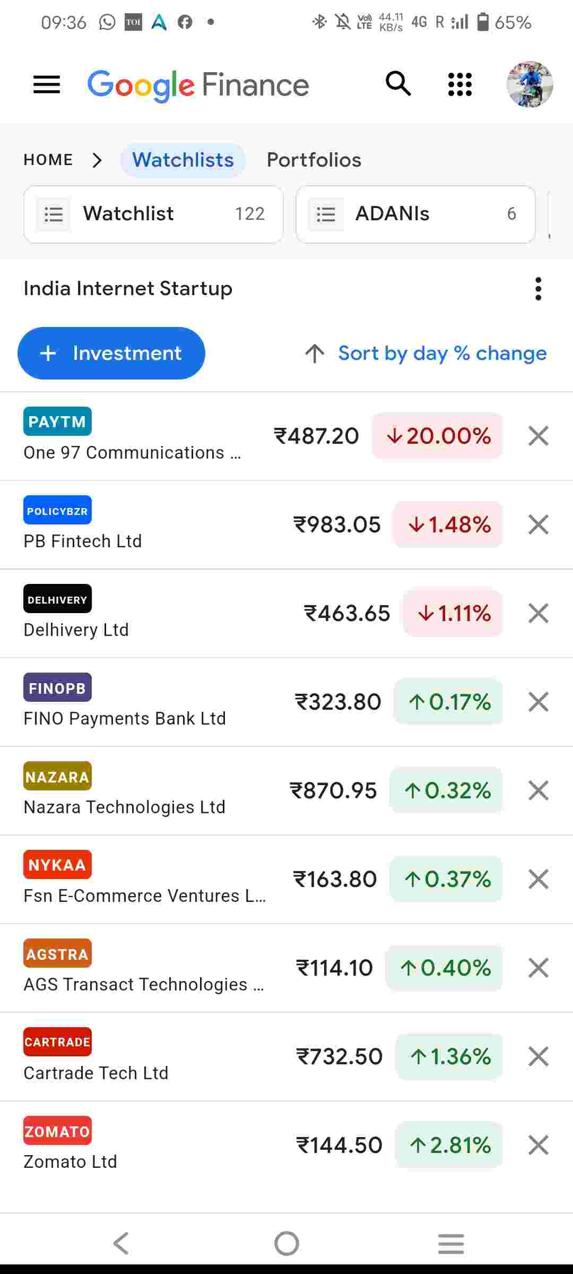
Task: Open the ADANIs watchlist
Action: tap(415, 214)
